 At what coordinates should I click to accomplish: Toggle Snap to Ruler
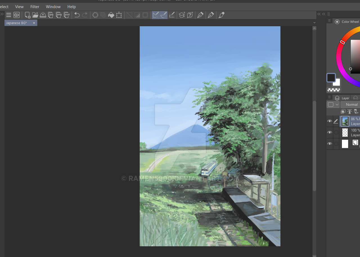point(156,15)
